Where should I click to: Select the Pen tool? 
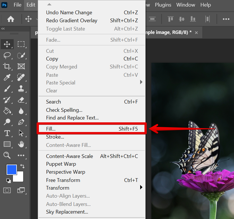click(21, 122)
